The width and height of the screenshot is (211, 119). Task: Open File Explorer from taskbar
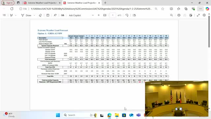pos(117,115)
